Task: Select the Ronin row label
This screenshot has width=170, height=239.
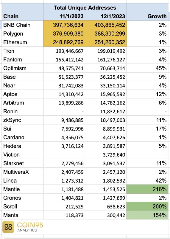Action: tap(23, 111)
